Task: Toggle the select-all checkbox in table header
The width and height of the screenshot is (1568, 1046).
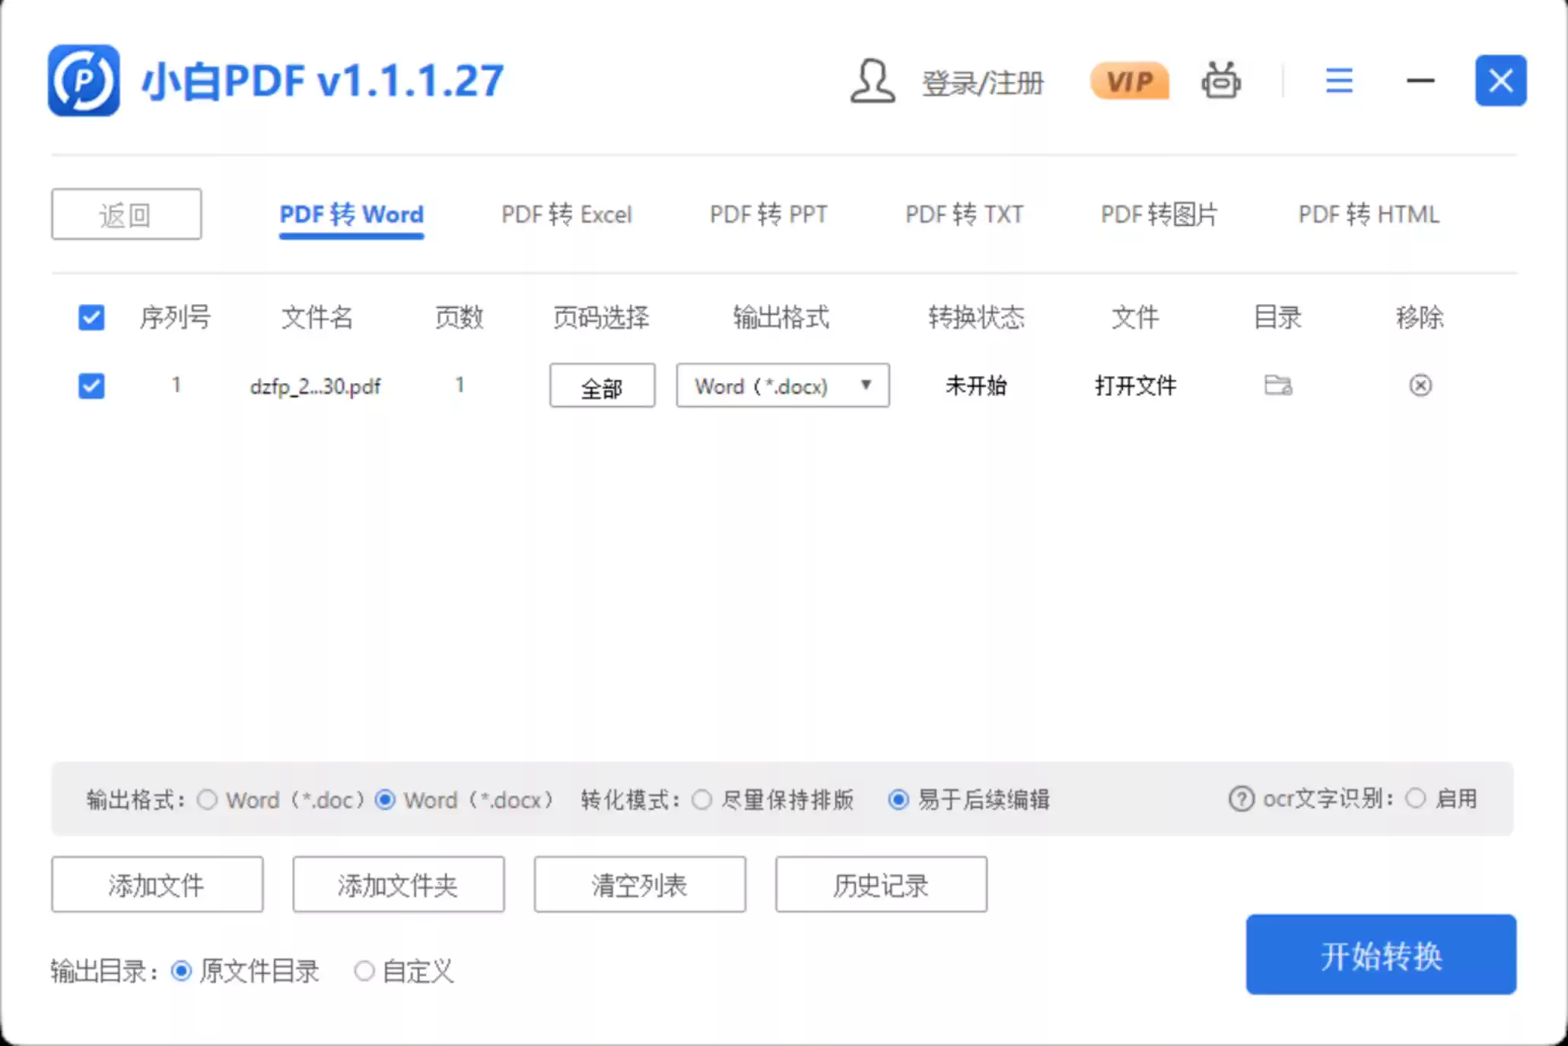Action: click(x=91, y=318)
